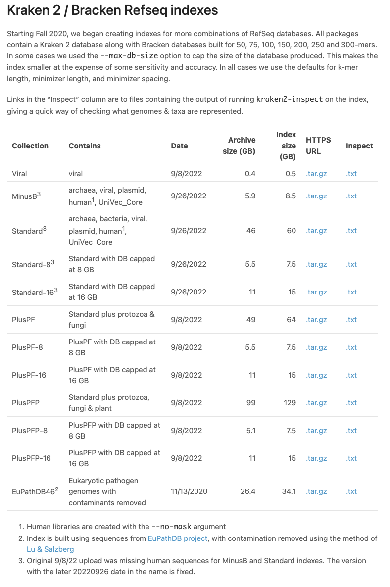
Task: Open the Lu & Salzberg reference link
Action: pyautogui.click(x=50, y=549)
